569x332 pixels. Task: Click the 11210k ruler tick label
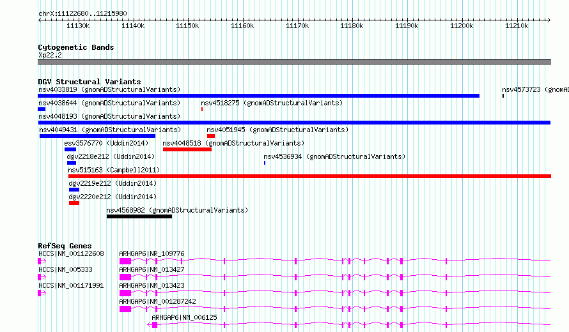point(517,26)
